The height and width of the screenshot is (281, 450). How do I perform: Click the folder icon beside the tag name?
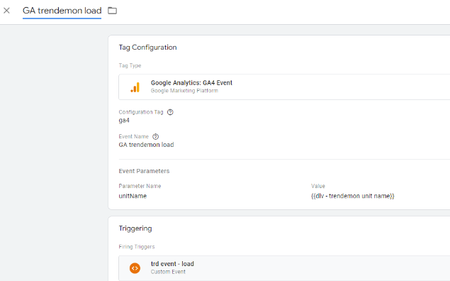(x=112, y=11)
